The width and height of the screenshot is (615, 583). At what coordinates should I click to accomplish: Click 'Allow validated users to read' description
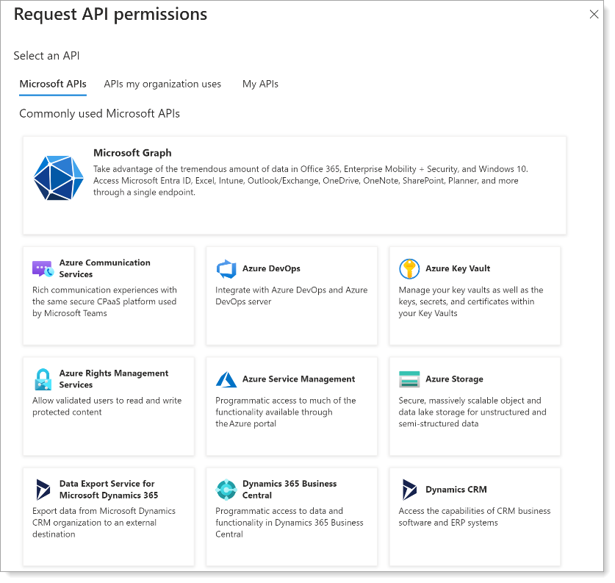(107, 406)
